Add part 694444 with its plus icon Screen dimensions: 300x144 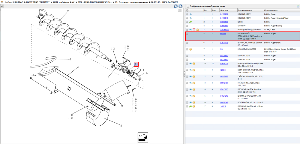(187, 34)
